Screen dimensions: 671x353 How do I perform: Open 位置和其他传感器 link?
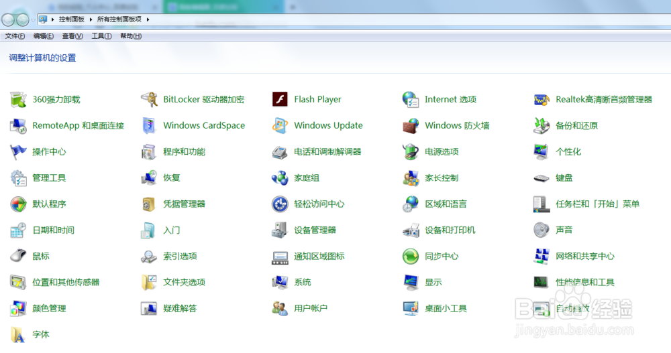tap(66, 283)
